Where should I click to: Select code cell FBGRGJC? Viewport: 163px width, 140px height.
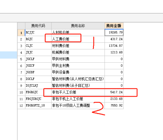tap(38, 92)
